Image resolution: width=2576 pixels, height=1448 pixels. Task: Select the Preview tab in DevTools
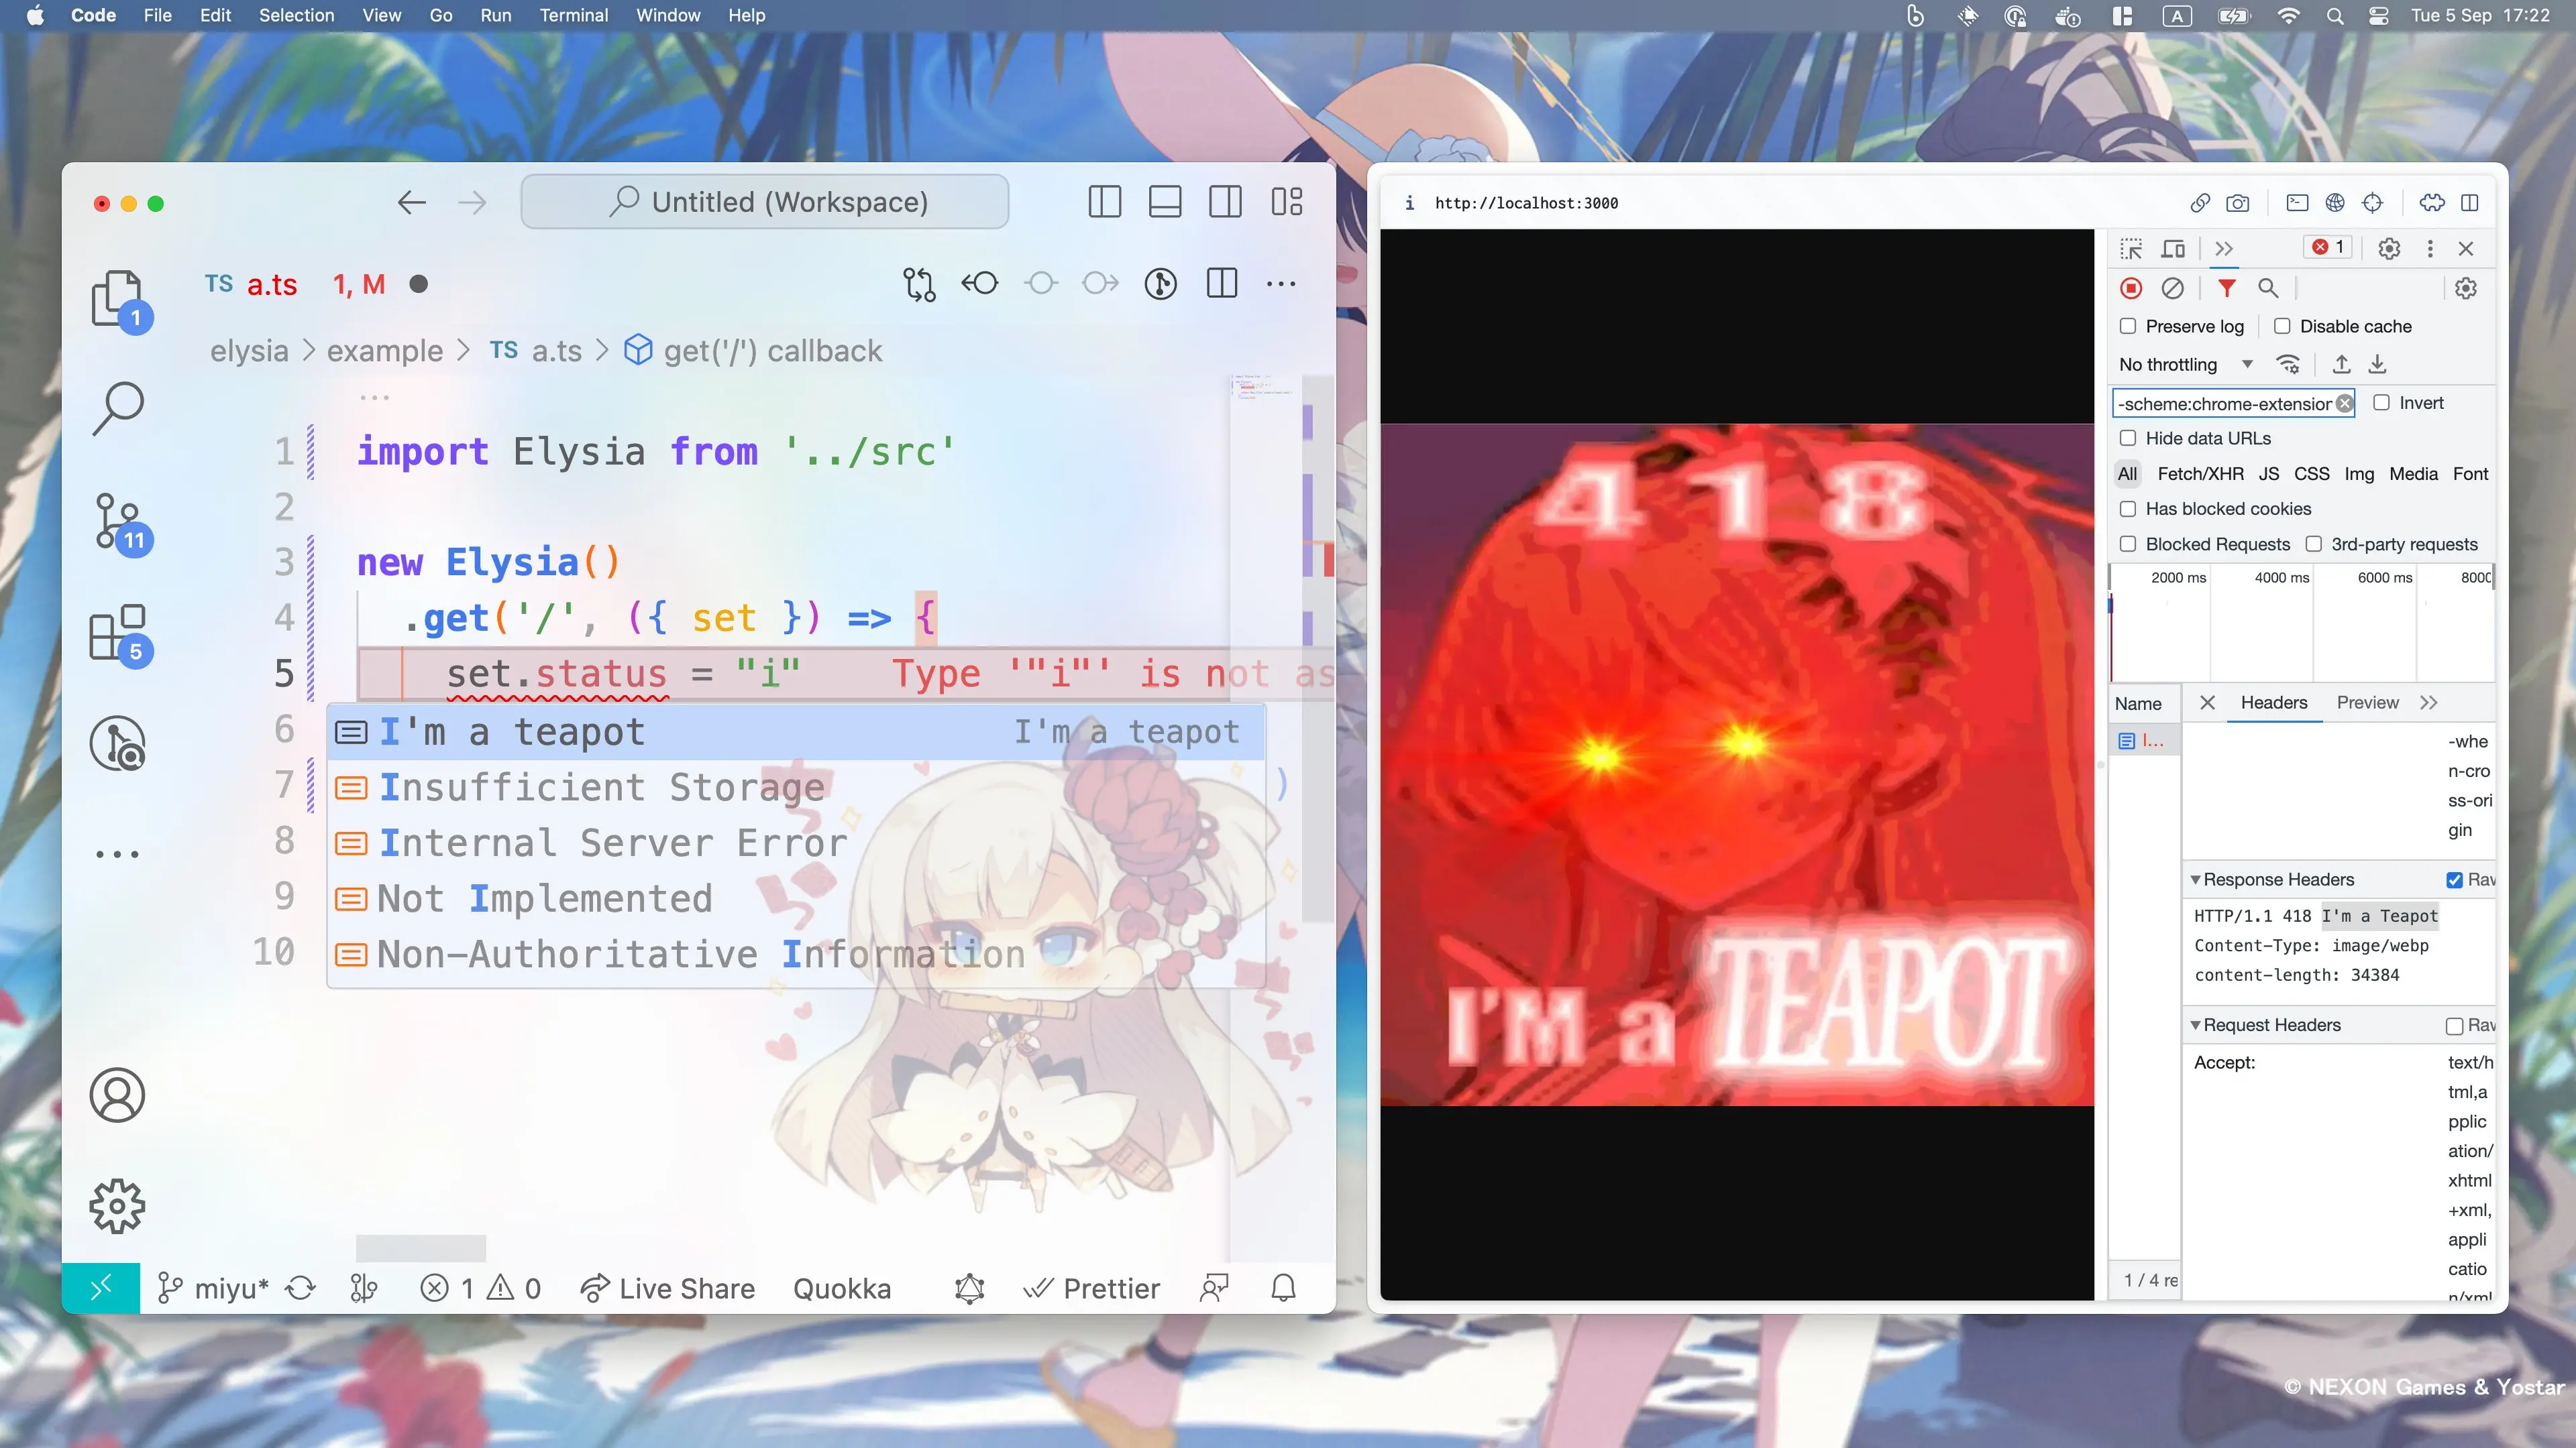click(x=2367, y=702)
